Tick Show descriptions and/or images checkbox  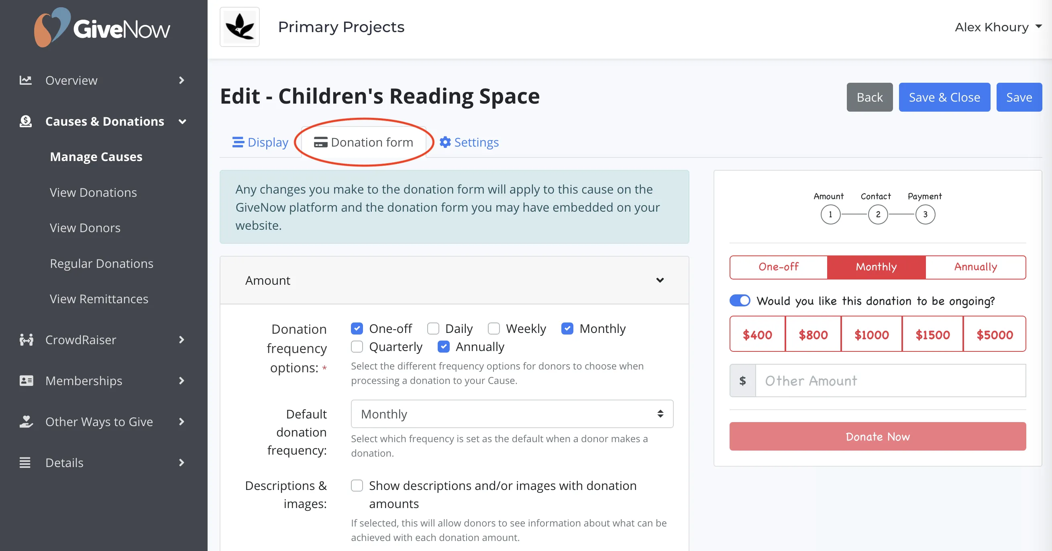(x=357, y=485)
